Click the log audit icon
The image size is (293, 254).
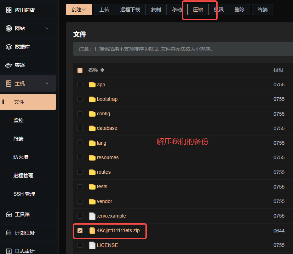9,251
